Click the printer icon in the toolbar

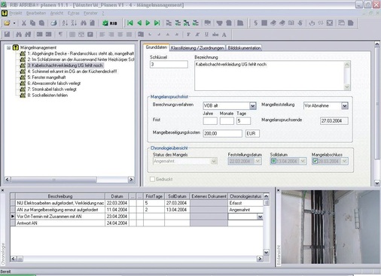[53, 23]
